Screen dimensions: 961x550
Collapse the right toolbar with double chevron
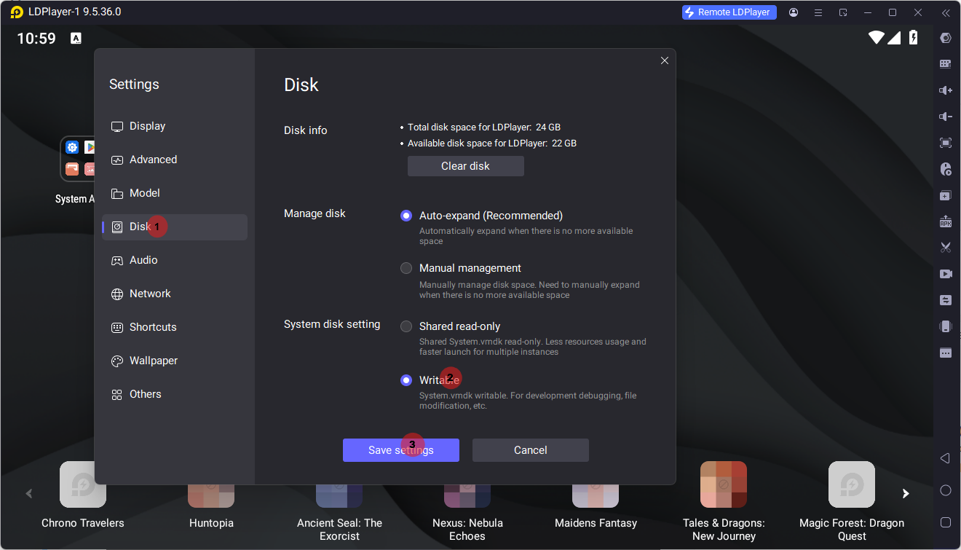click(946, 12)
